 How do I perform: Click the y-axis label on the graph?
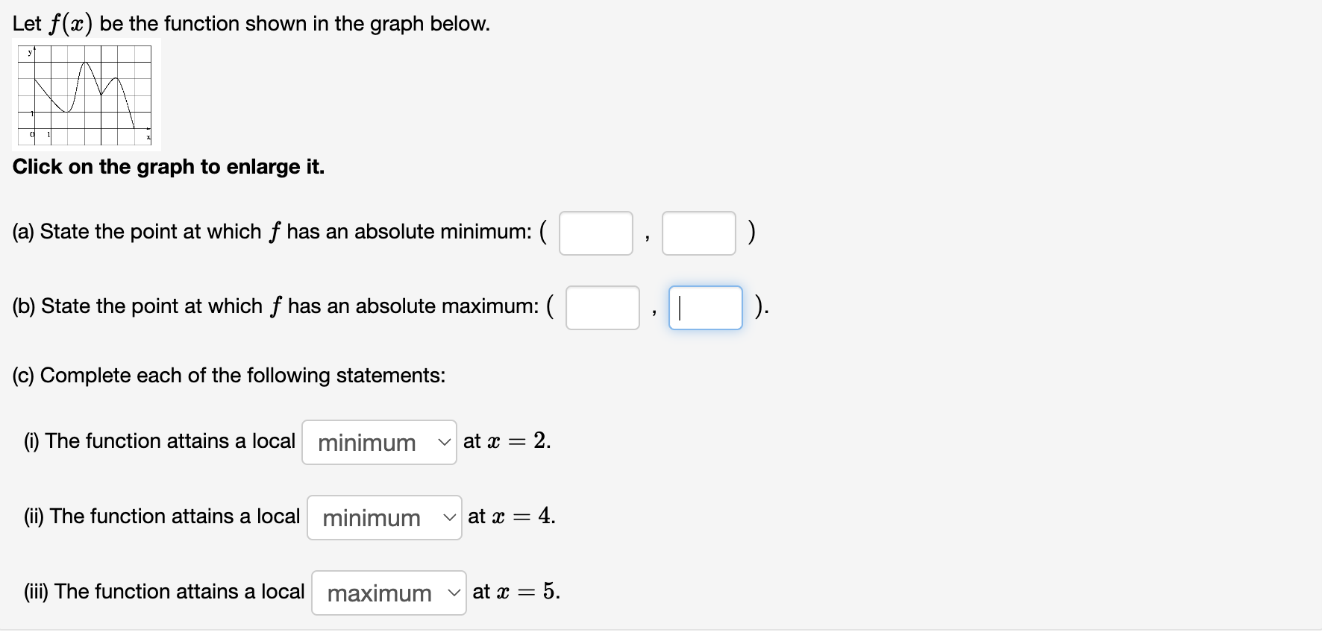click(x=30, y=52)
